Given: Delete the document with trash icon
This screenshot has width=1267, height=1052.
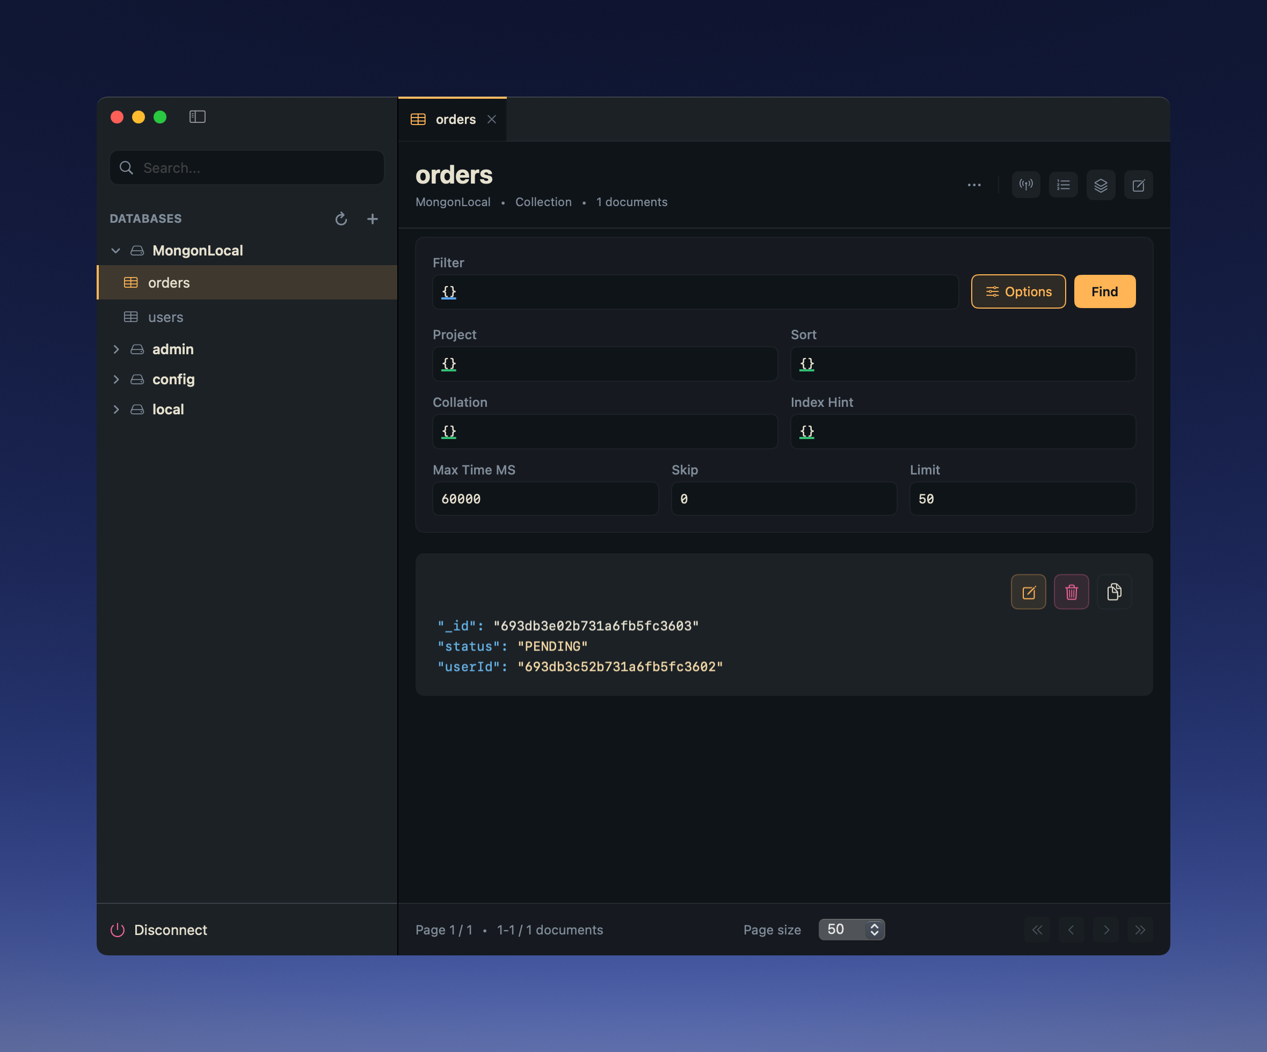Looking at the screenshot, I should 1071,591.
